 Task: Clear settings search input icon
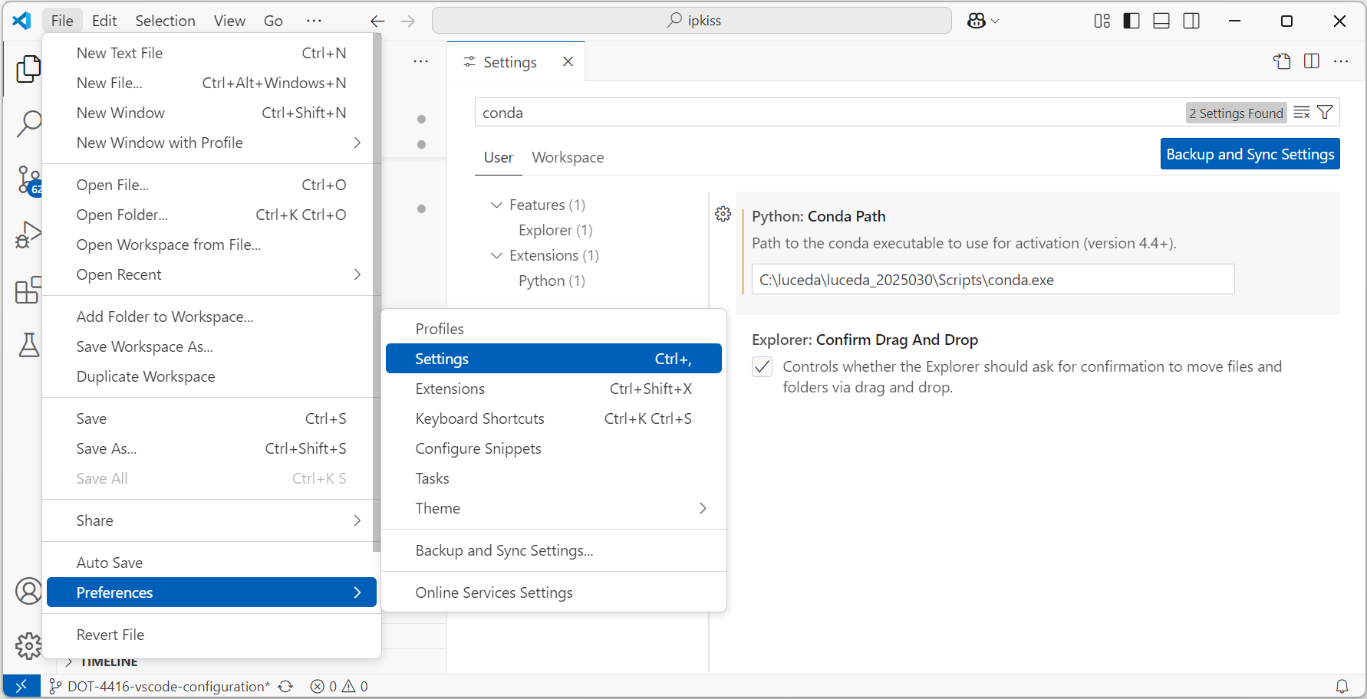coord(1302,113)
